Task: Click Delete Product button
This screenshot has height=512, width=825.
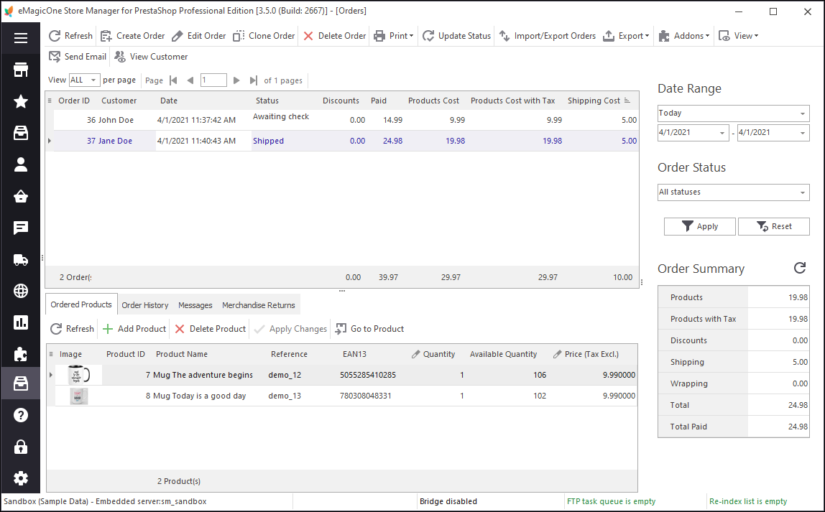Action: [x=211, y=329]
